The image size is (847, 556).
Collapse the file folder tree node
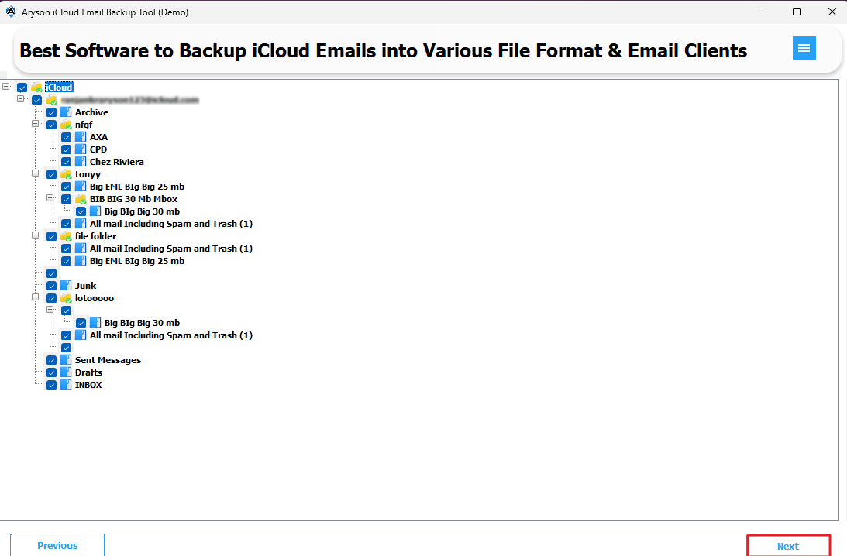click(x=35, y=235)
